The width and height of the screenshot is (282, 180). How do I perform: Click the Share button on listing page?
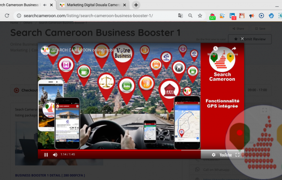click(x=238, y=28)
